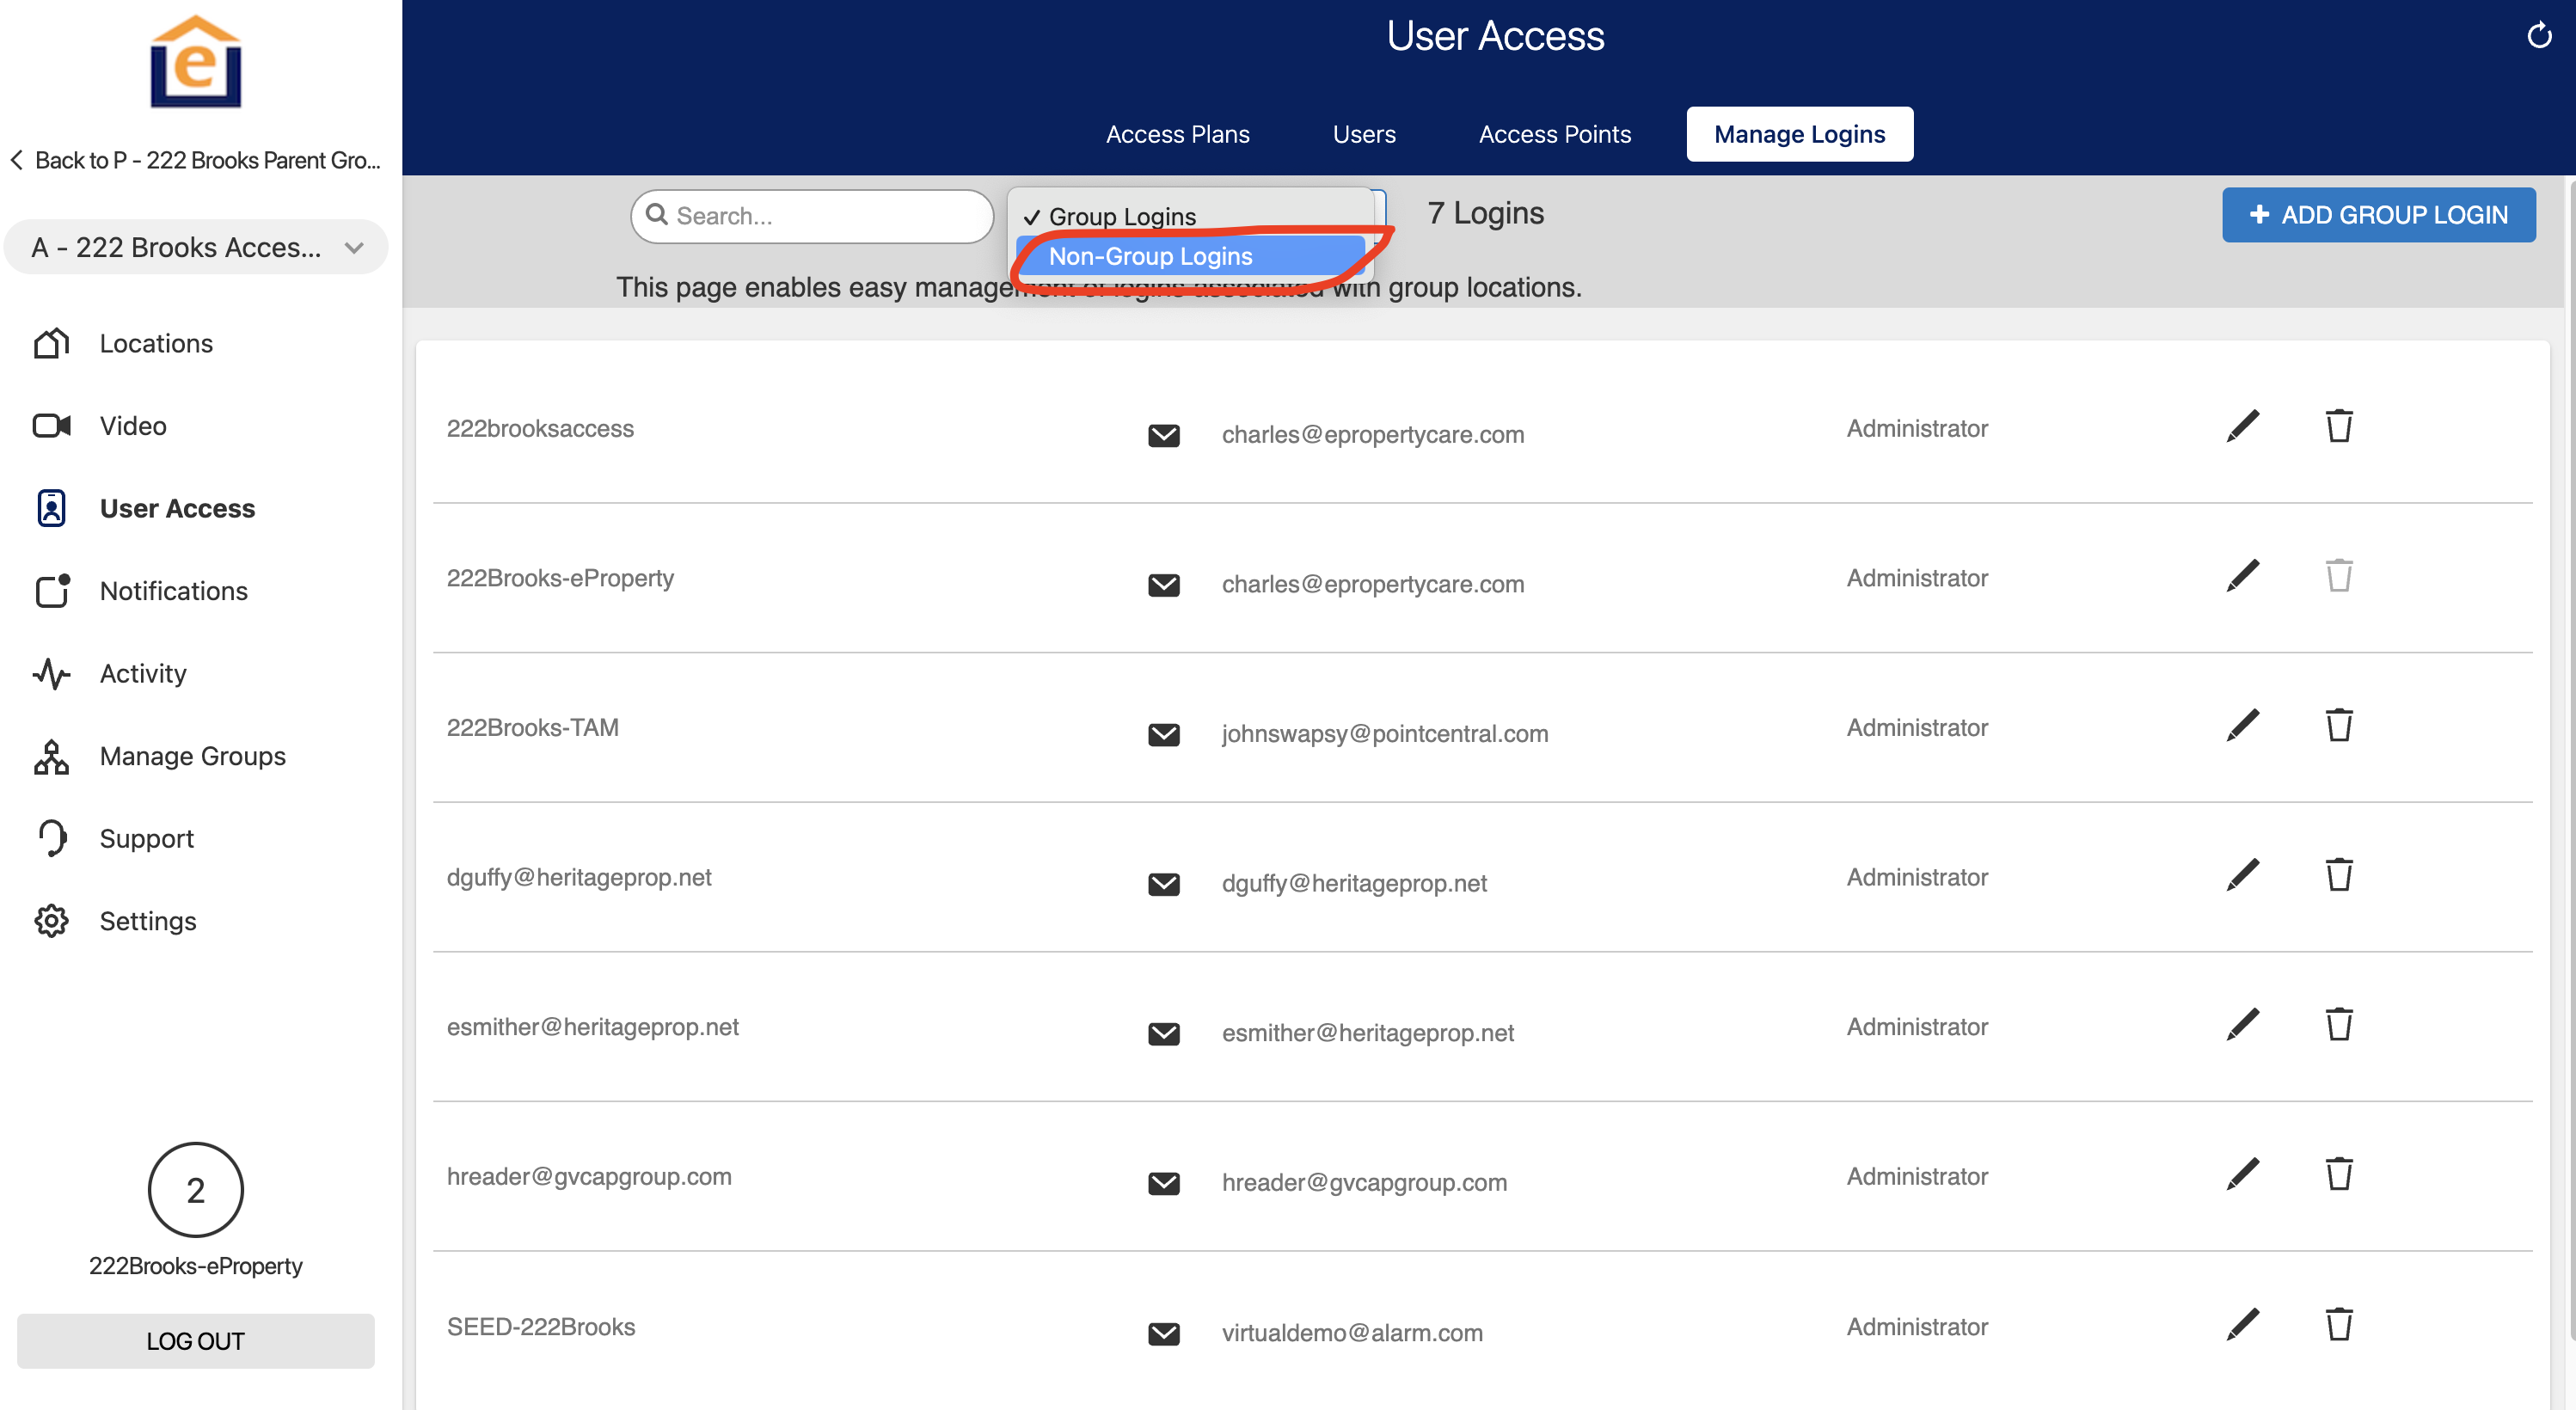2576x1410 pixels.
Task: Click the eProperty home logo
Action: [x=196, y=62]
